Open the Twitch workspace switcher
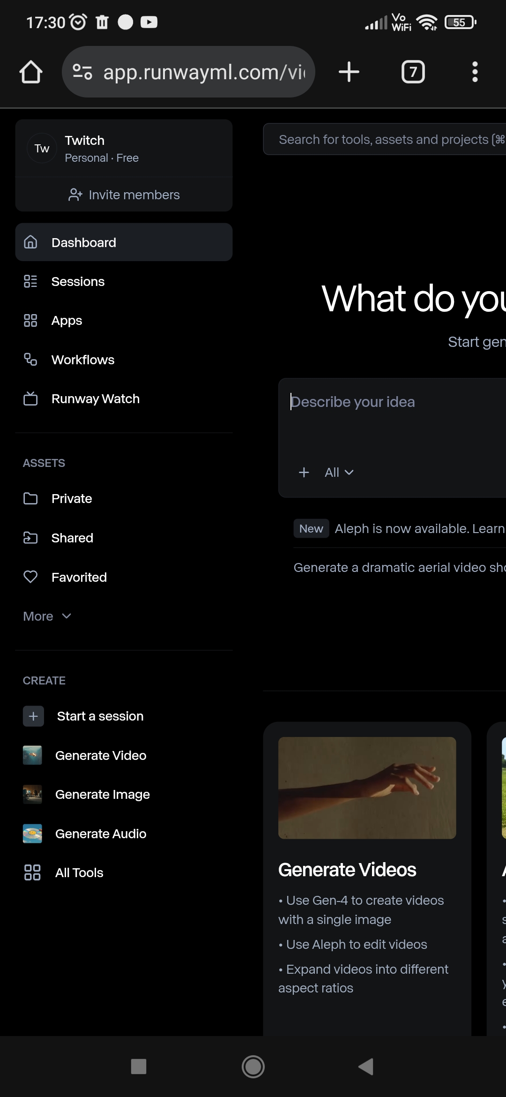The height and width of the screenshot is (1097, 506). [124, 149]
